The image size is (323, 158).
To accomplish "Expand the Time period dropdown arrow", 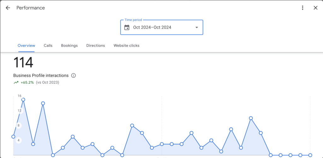I will tap(197, 27).
